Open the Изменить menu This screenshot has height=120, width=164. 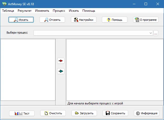click(42, 11)
